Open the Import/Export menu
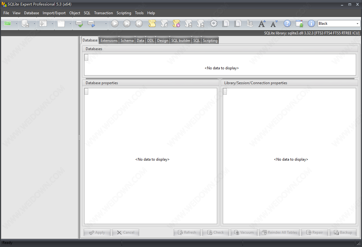The image size is (362, 247). pos(54,13)
